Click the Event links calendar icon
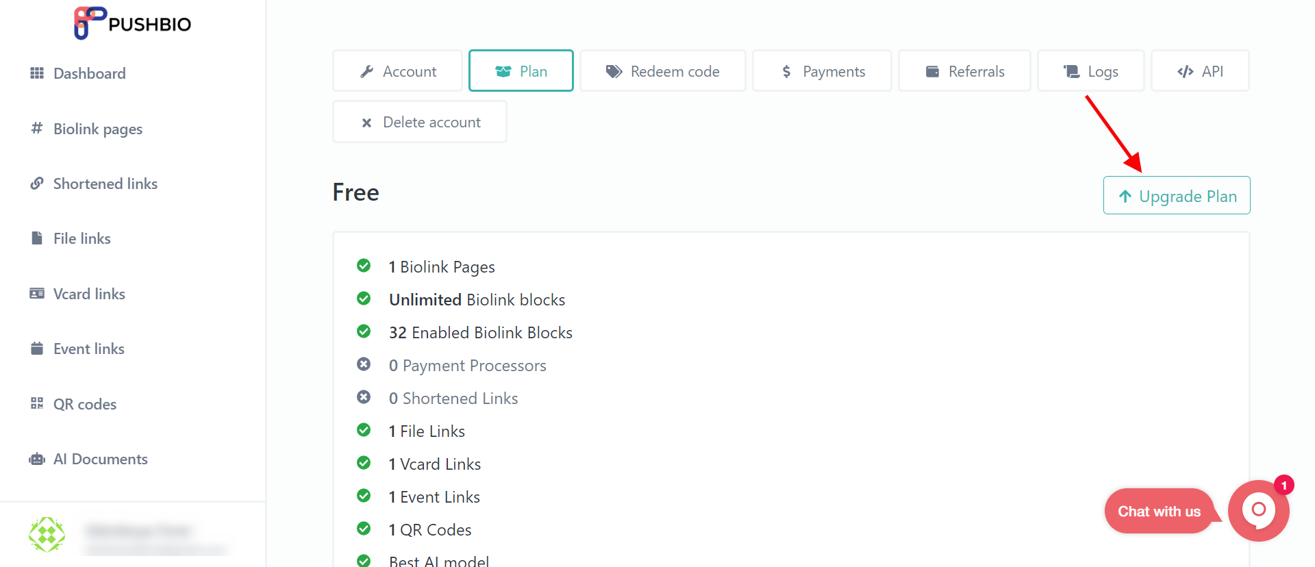The image size is (1315, 567). (37, 349)
